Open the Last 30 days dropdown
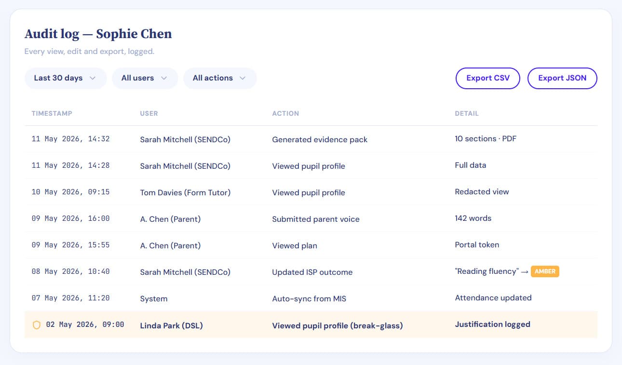The image size is (622, 365). (66, 78)
